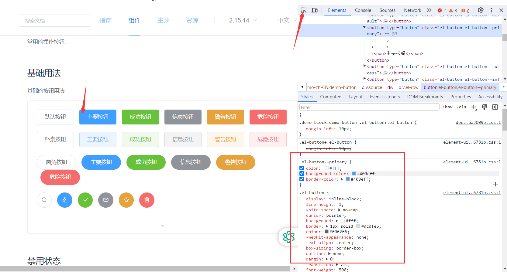Click the circular search icon button
The width and height of the screenshot is (507, 272).
[x=44, y=200]
